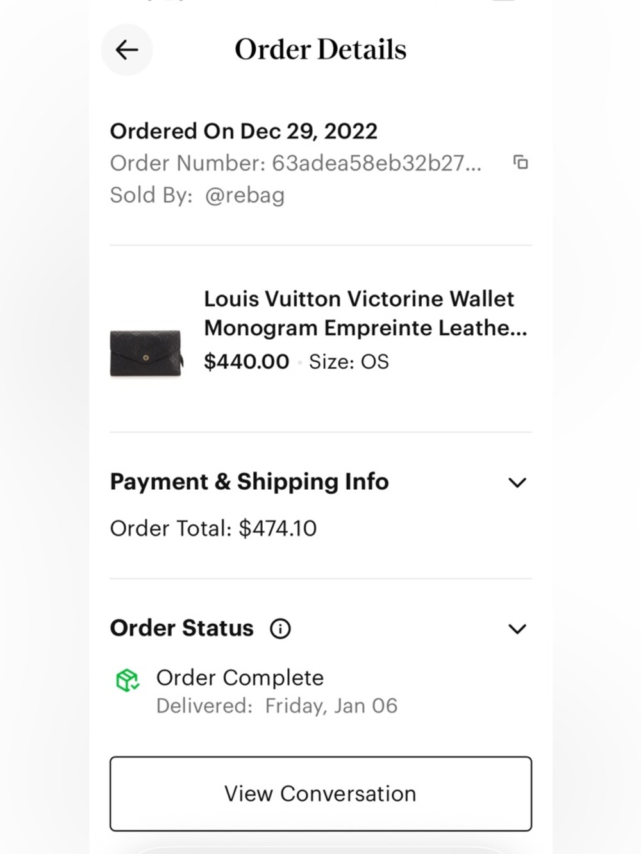Select the truncated order number text
The height and width of the screenshot is (854, 641).
pos(377,163)
